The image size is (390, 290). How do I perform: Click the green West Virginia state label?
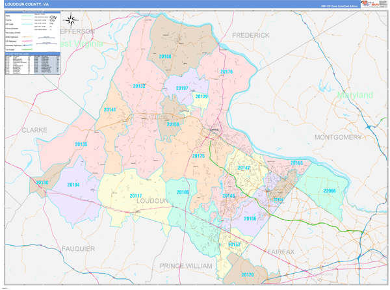[82, 44]
